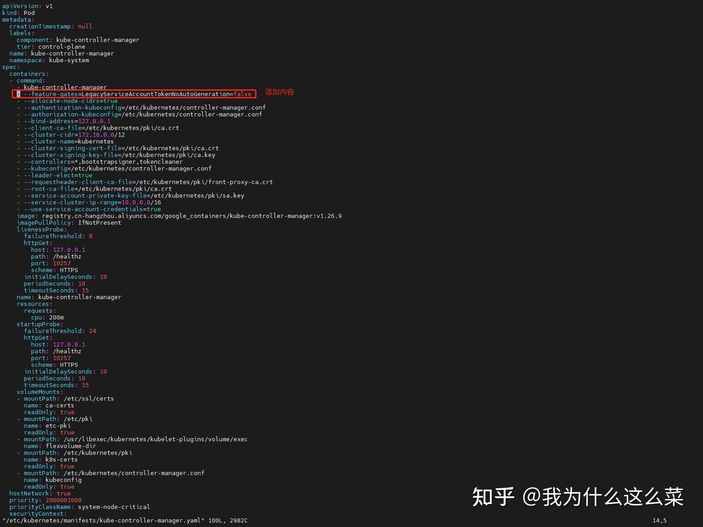The image size is (703, 527).
Task: Click the mountPath: /etc/ssl/certs entry
Action: pos(66,398)
